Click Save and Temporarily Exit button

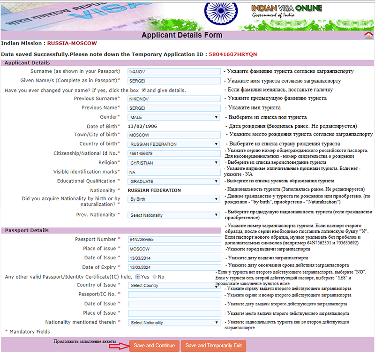(x=214, y=346)
